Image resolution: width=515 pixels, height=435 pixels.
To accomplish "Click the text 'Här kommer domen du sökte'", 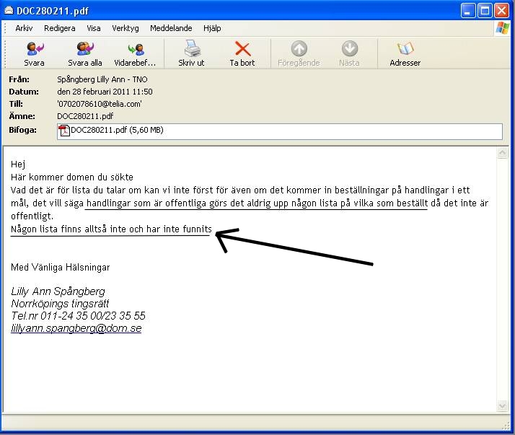I will point(72,177).
